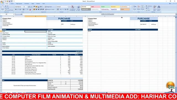
Task: Select Align Text Left
Action: pyautogui.click(x=34, y=9)
